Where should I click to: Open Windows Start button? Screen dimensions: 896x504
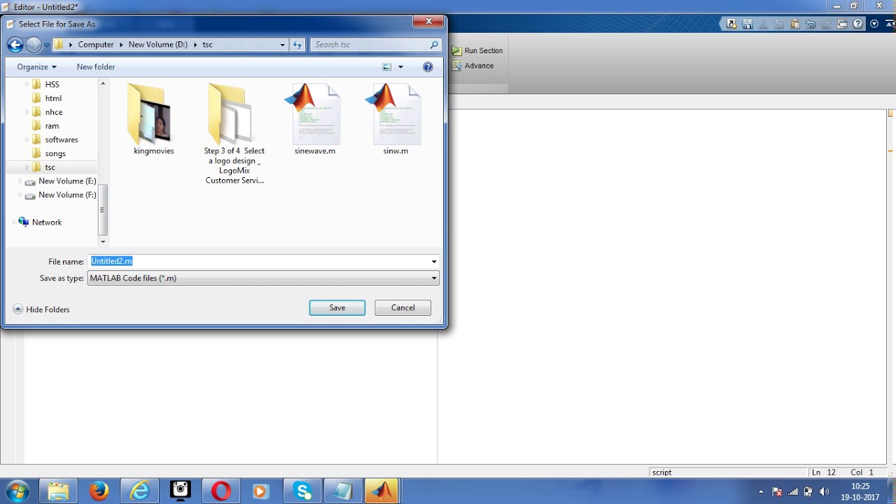pos(18,491)
